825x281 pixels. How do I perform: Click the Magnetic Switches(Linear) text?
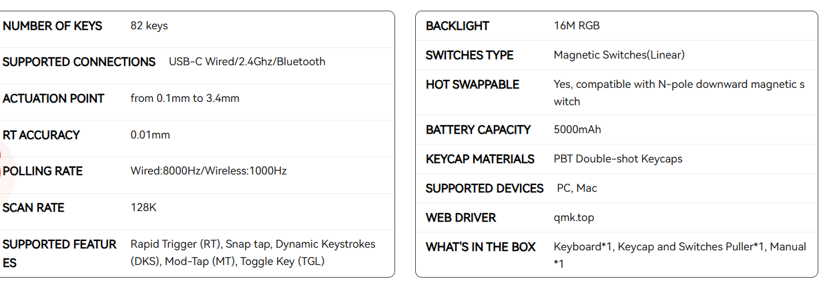coord(619,55)
